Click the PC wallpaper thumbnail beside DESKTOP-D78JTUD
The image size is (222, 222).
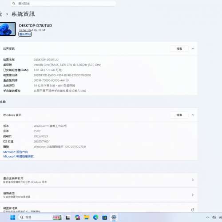pos(8,29)
